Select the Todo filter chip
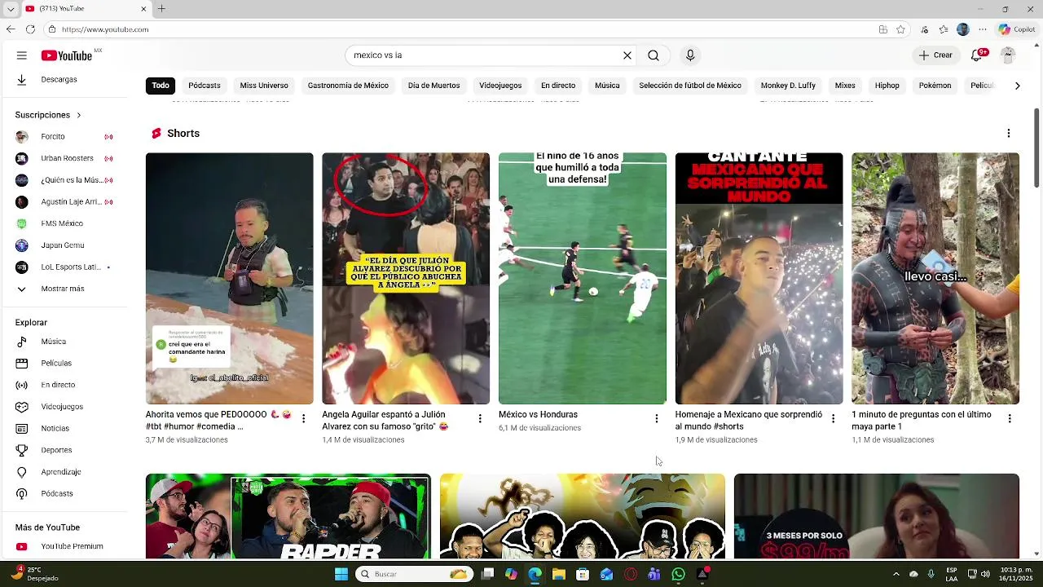The height and width of the screenshot is (587, 1043). 161,86
